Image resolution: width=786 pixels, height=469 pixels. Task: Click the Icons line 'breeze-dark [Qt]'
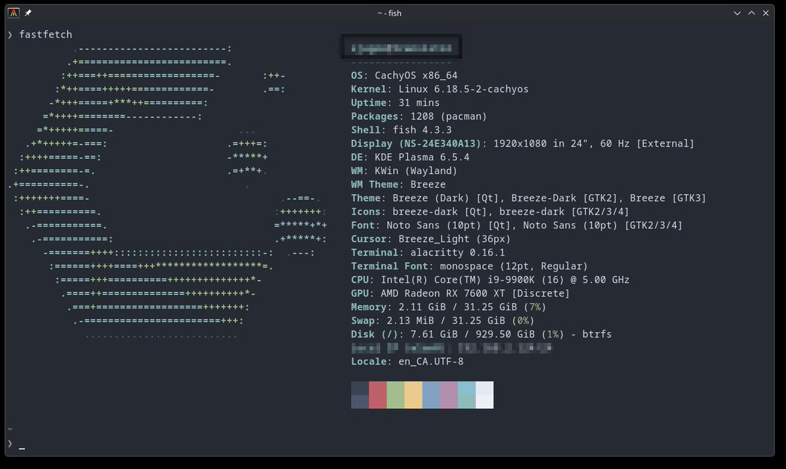(x=490, y=211)
